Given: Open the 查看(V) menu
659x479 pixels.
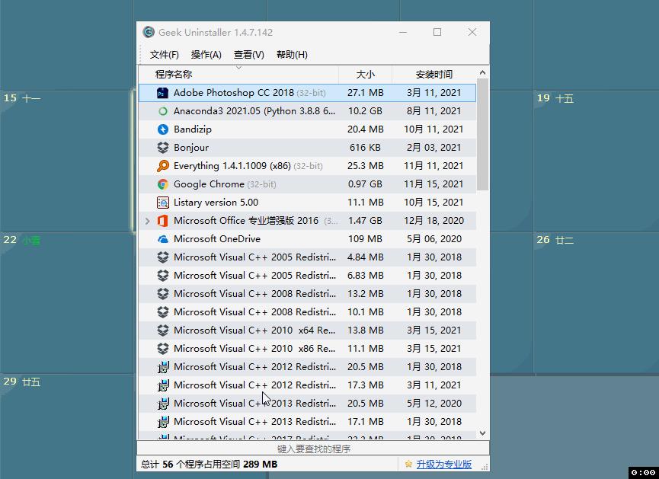Looking at the screenshot, I should 248,54.
